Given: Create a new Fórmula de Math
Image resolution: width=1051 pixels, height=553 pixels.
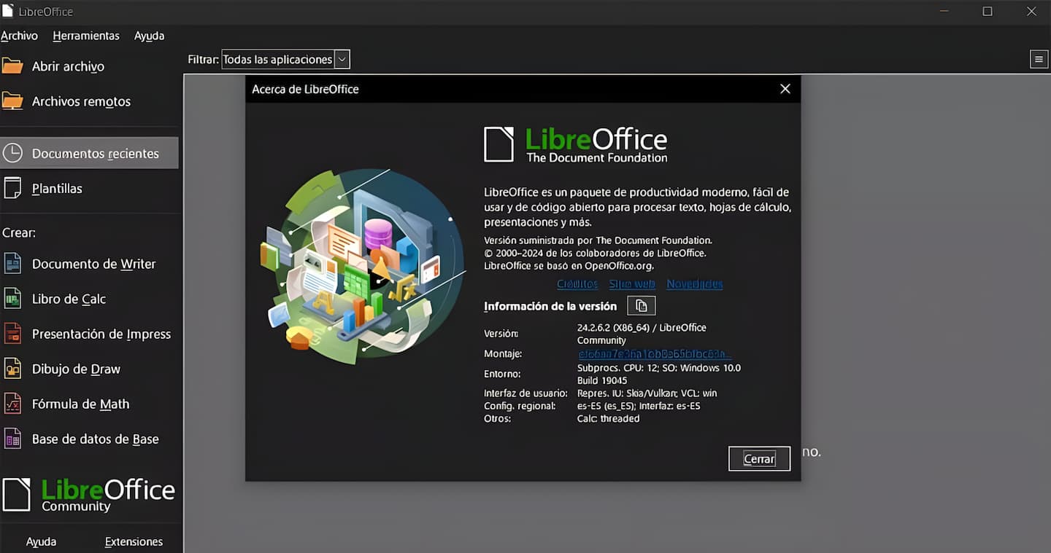Looking at the screenshot, I should coord(80,404).
